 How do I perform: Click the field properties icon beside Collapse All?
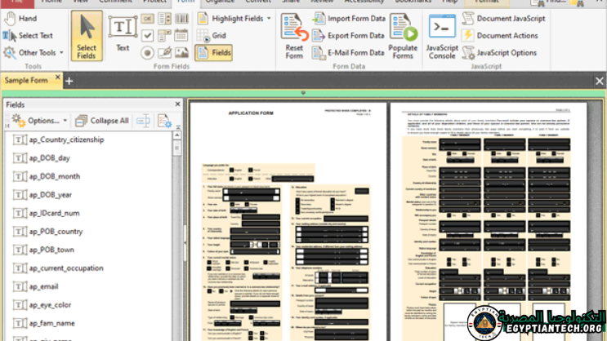point(143,121)
